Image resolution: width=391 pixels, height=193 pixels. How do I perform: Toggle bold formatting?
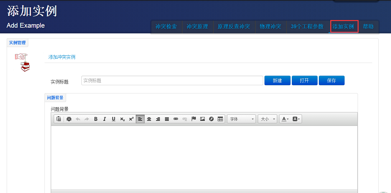(96, 119)
